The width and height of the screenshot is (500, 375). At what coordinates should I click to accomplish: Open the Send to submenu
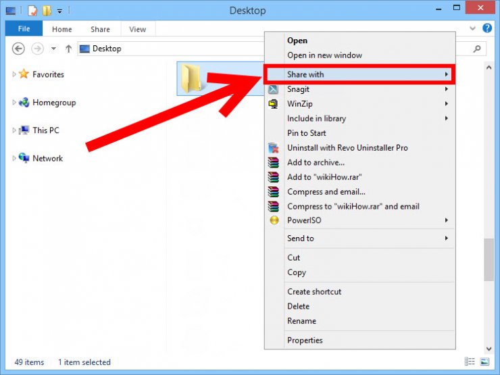[x=359, y=239]
